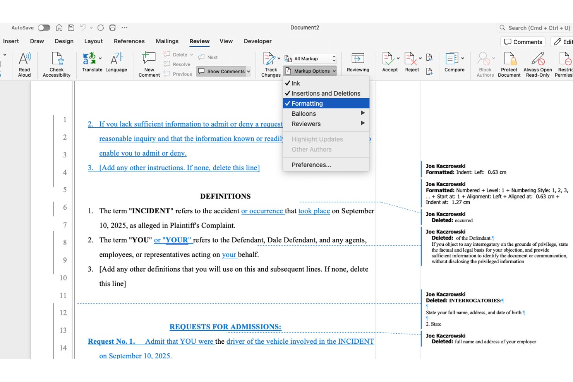Open the more options ellipsis icon
This screenshot has height=382, width=573.
124,27
